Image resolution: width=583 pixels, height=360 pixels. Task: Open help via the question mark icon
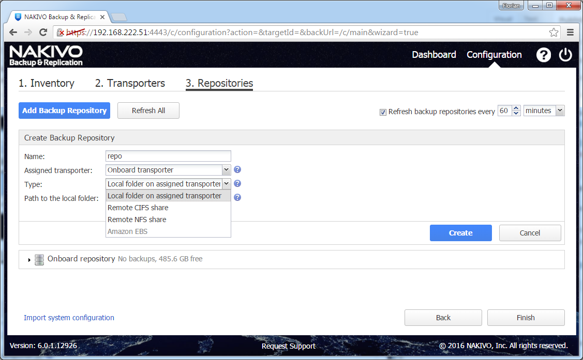tap(543, 55)
